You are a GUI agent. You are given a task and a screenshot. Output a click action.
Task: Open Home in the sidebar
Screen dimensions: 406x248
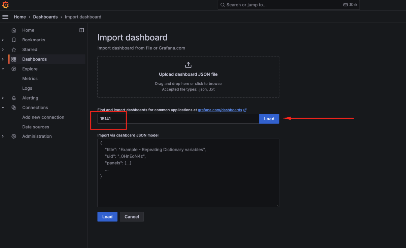(28, 30)
